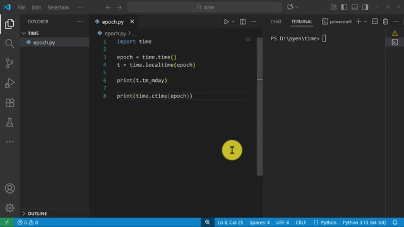Viewport: 404px width, 227px height.
Task: Switch to the TERMINAL tab
Action: pos(302,21)
